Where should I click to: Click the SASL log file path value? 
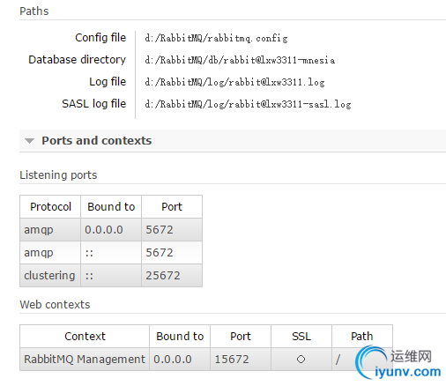[x=248, y=104]
